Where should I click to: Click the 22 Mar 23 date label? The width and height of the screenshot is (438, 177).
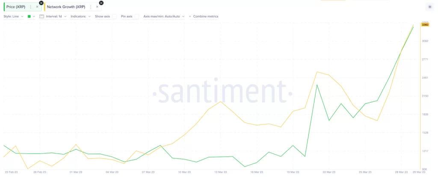[x=329, y=172]
